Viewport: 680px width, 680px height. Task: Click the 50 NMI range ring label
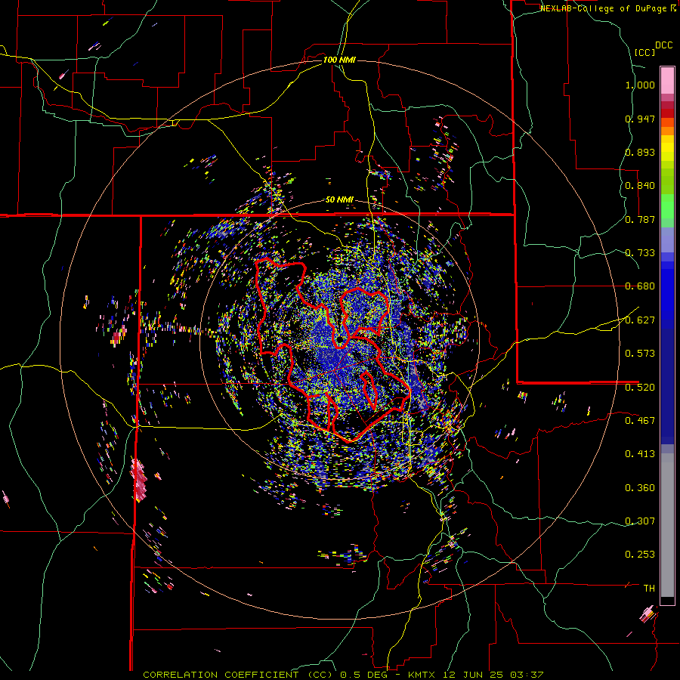pyautogui.click(x=339, y=199)
